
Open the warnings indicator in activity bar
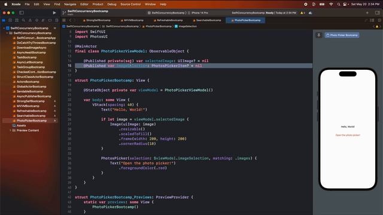coord(303,13)
